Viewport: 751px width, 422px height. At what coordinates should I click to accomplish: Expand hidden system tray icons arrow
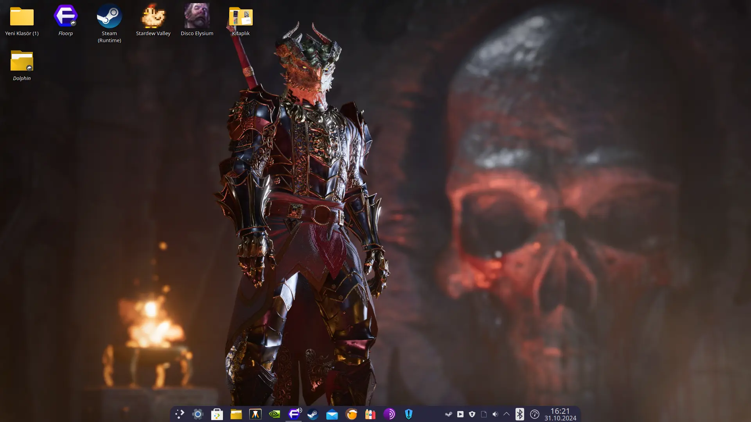point(507,414)
